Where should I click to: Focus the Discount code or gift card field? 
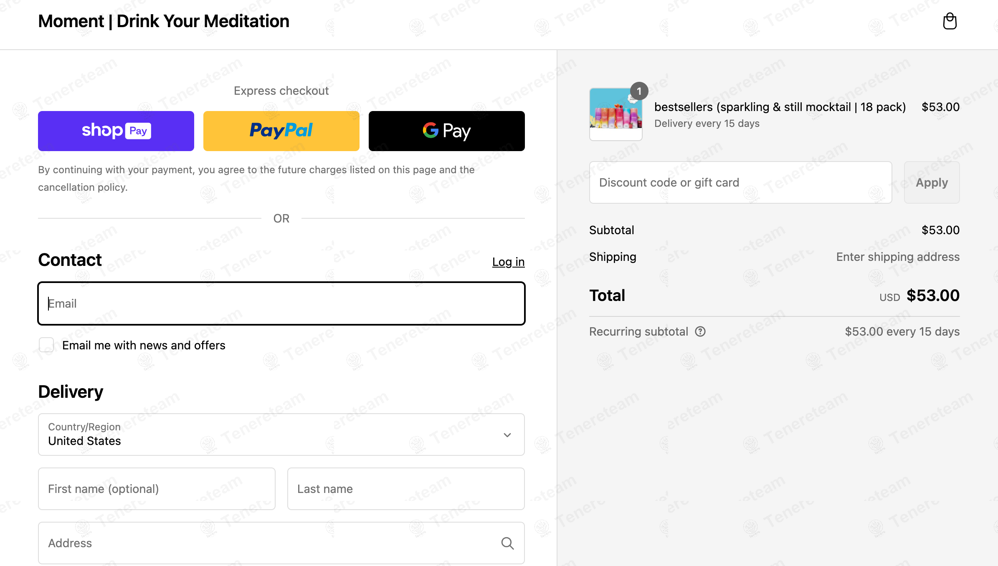[741, 182]
